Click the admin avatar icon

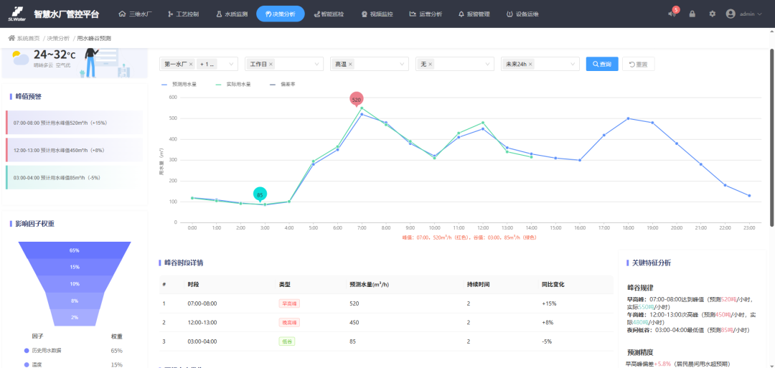click(731, 14)
